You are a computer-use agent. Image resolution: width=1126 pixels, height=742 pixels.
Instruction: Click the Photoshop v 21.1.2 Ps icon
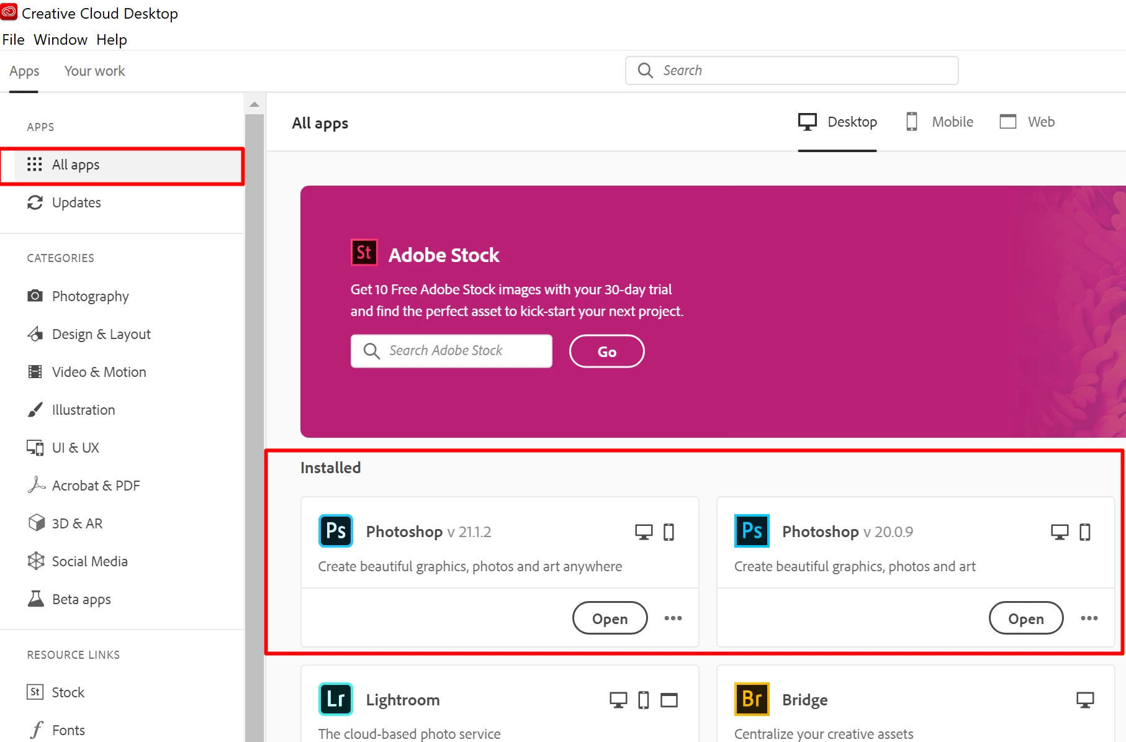[x=336, y=531]
